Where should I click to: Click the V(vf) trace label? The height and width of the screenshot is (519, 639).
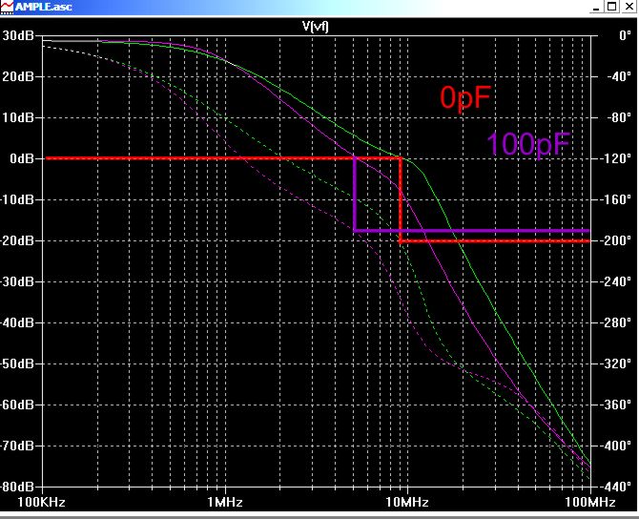[315, 26]
